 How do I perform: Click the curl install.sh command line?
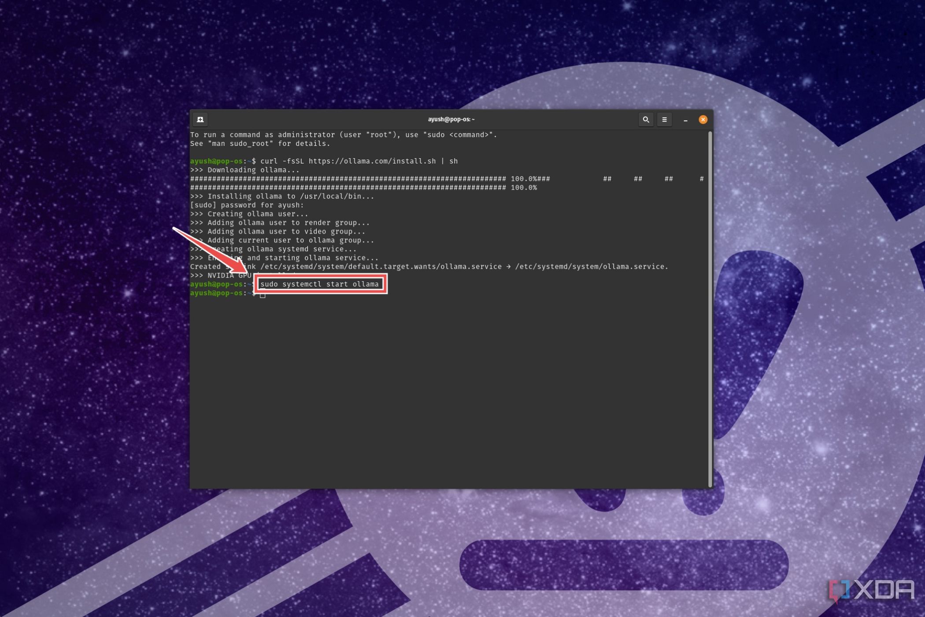[324, 161]
